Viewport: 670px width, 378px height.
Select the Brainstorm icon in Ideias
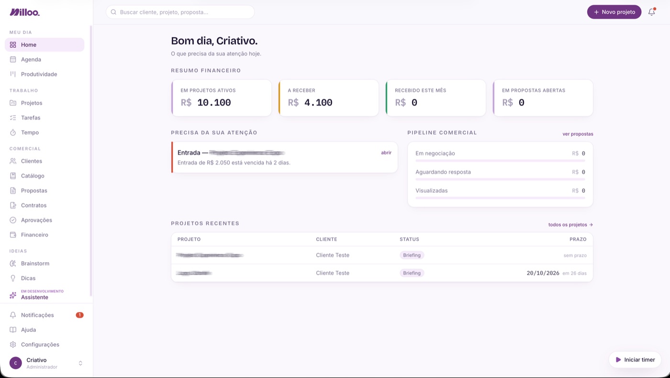13,264
